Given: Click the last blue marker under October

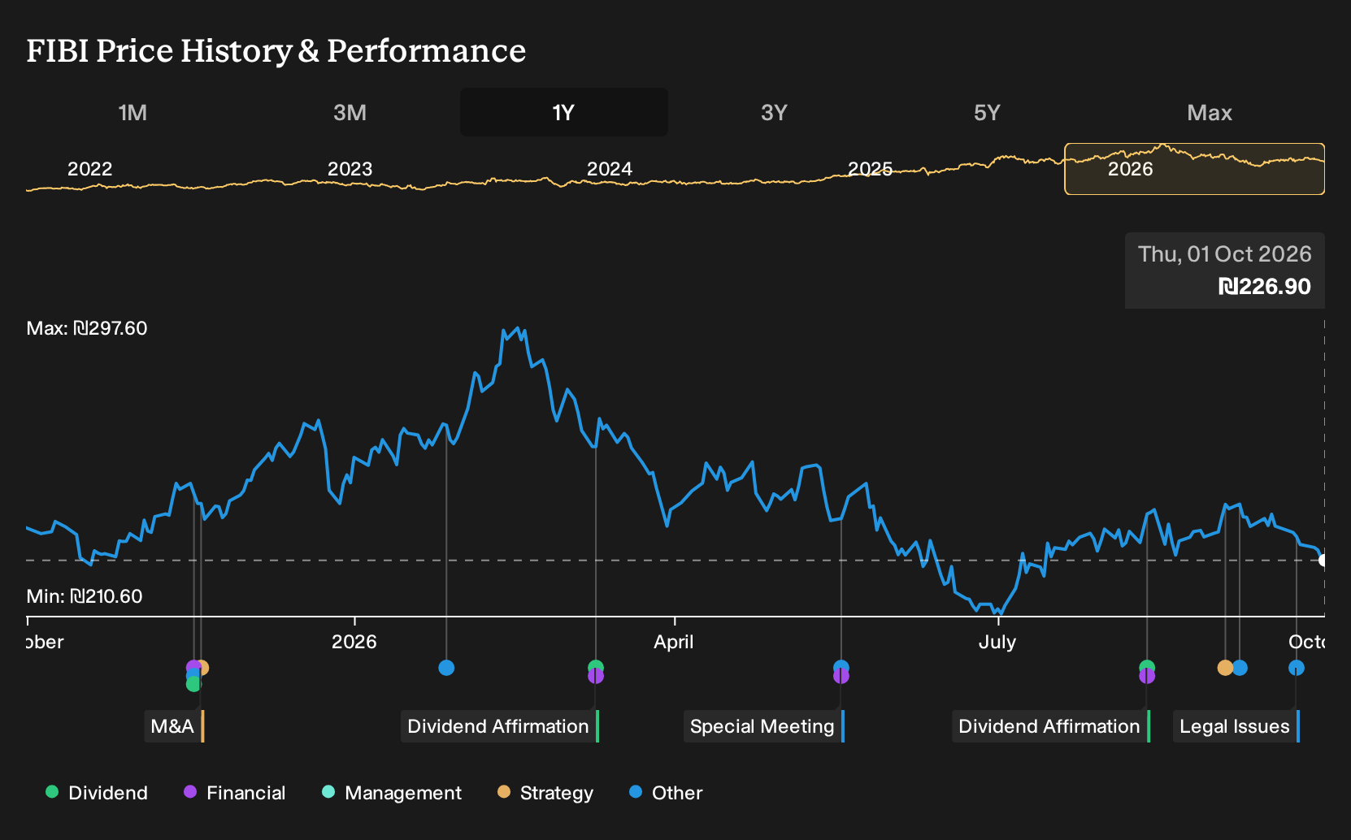Looking at the screenshot, I should (x=1297, y=668).
